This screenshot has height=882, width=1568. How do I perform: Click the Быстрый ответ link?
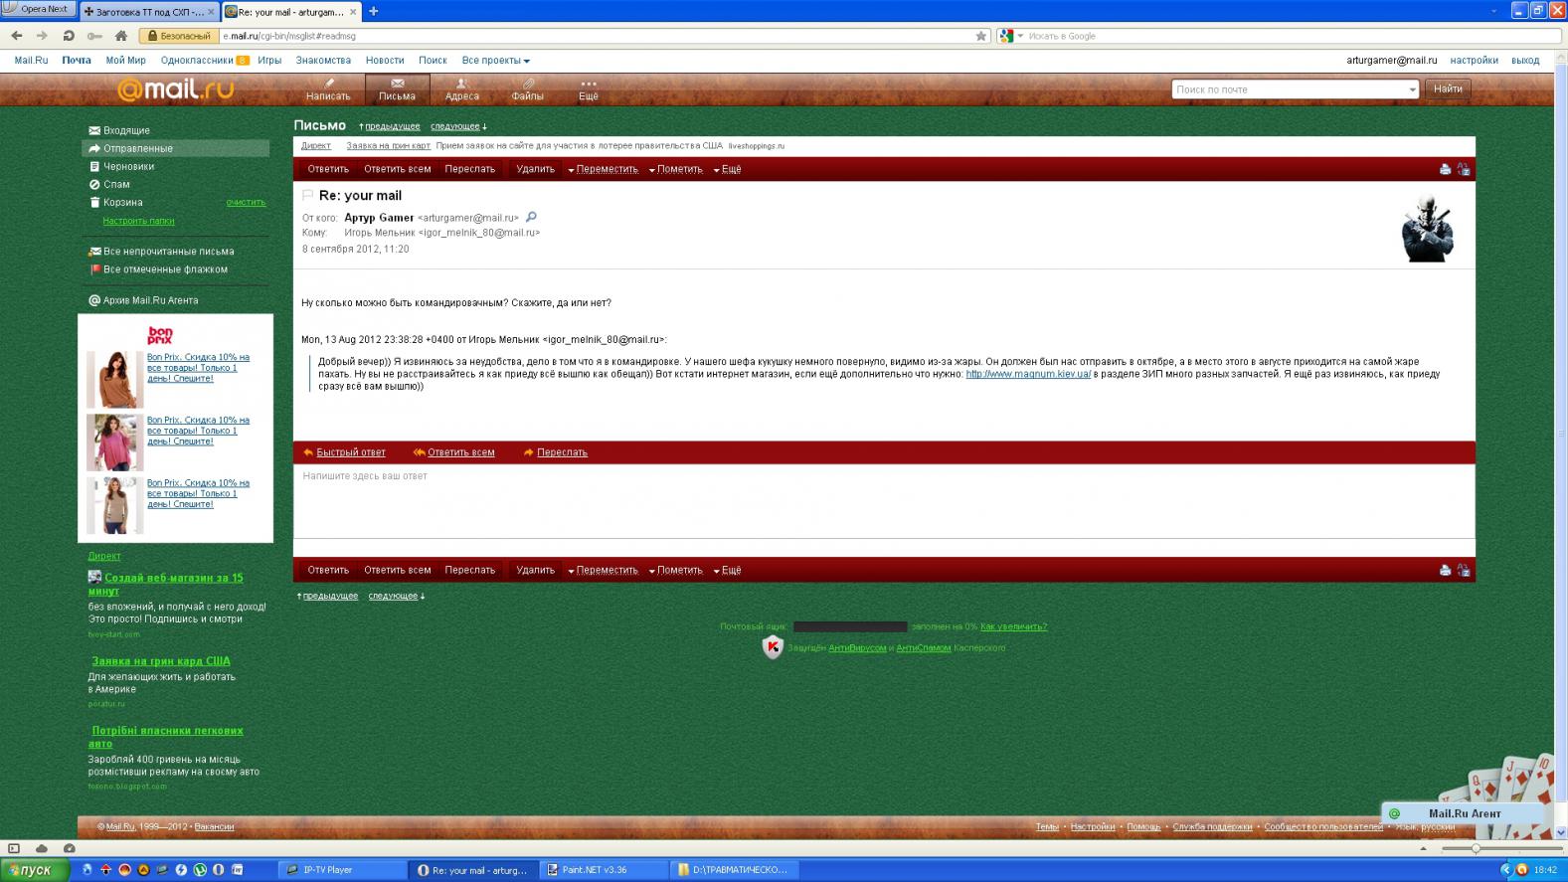[x=350, y=452]
